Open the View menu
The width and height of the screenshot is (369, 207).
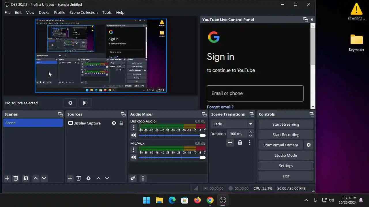[x=30, y=12]
